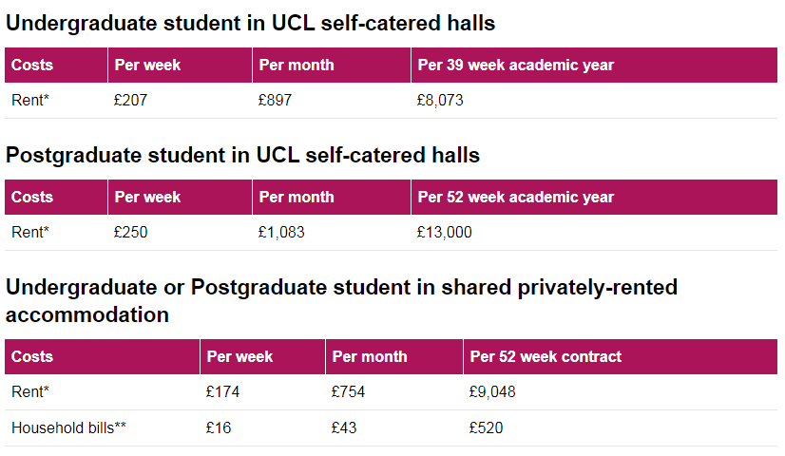Viewport: 785px width, 456px height.
Task: Select the £1,083 monthly rent value
Action: [281, 232]
